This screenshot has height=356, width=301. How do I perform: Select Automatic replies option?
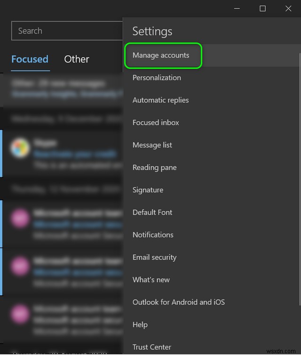click(x=160, y=100)
